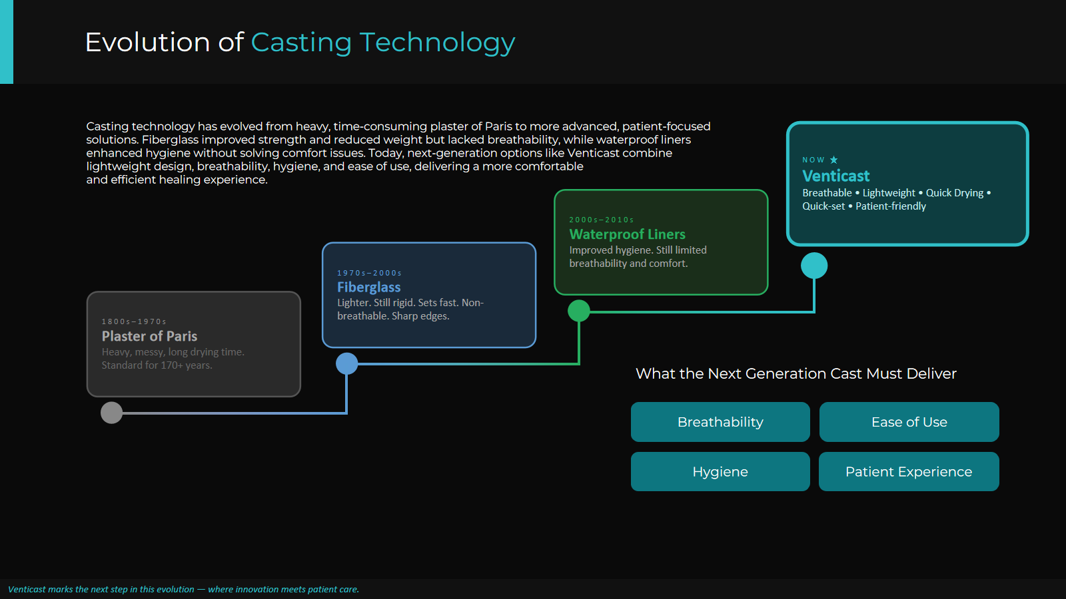Click 'Lighter. Still rigid. Sets fast.' description
The width and height of the screenshot is (1066, 599).
tap(398, 303)
